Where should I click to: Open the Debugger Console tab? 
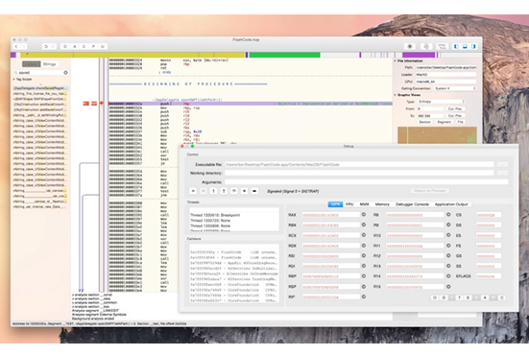click(412, 204)
